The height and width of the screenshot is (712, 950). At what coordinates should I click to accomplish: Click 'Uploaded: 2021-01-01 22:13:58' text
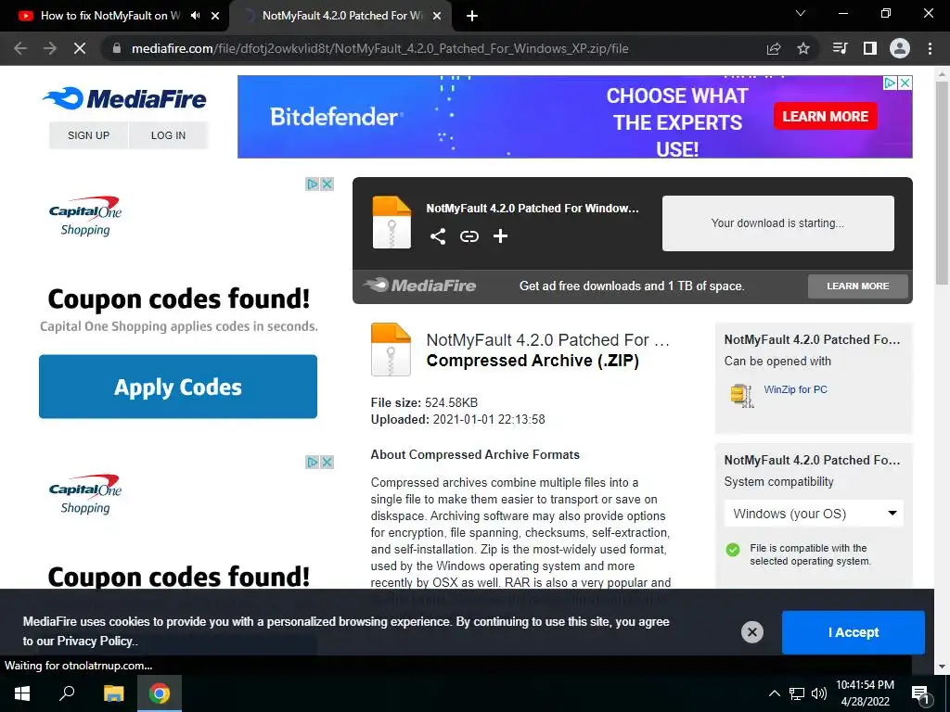pyautogui.click(x=458, y=420)
